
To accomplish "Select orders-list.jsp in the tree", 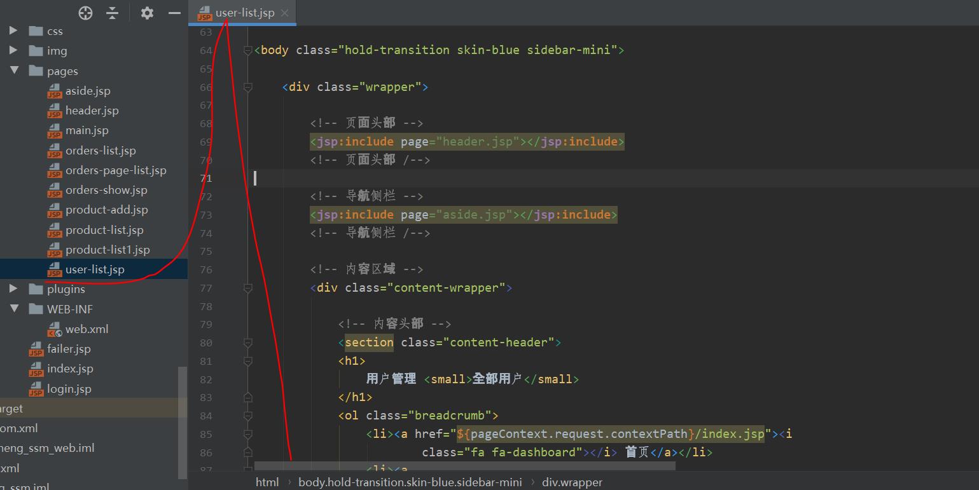I will 101,151.
